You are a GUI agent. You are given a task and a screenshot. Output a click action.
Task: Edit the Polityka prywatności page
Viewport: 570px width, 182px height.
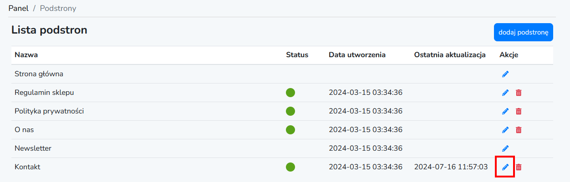click(505, 111)
